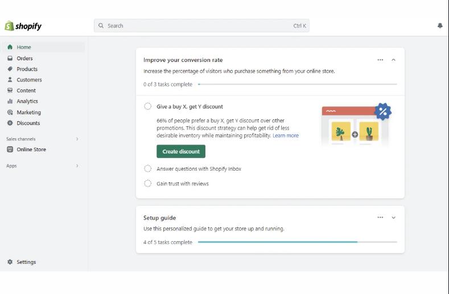
Task: Follow the Learn more link
Action: point(286,136)
